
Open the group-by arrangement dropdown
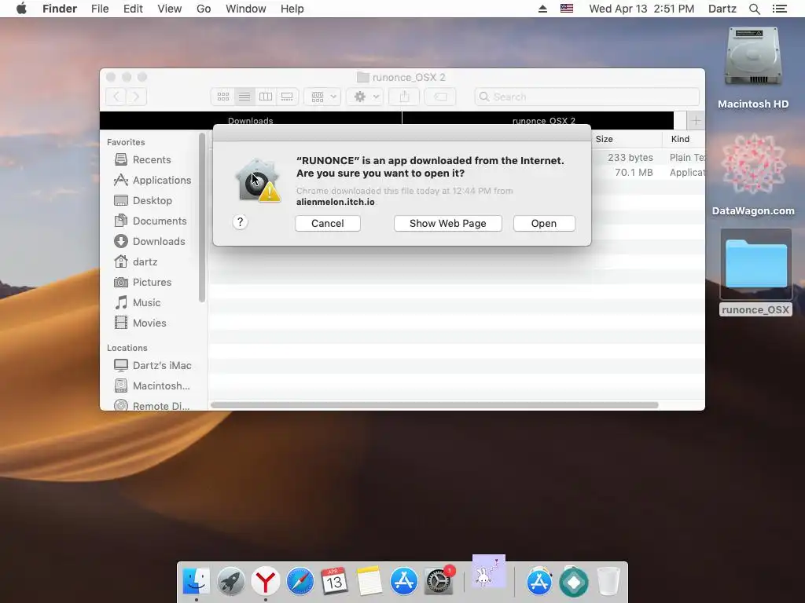coord(322,97)
